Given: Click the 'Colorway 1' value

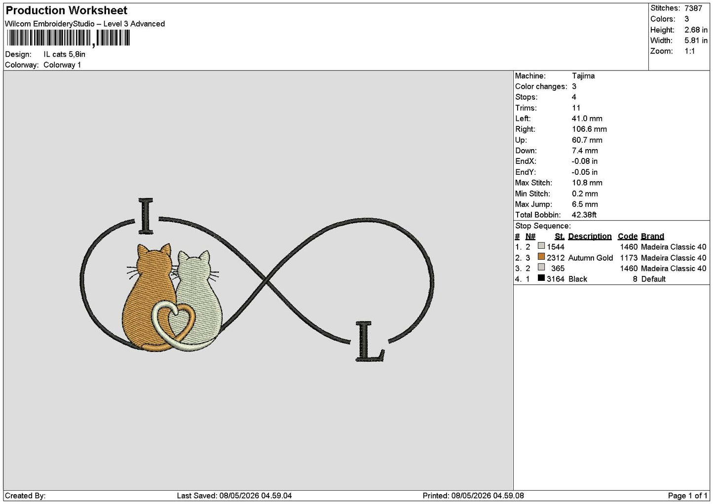Looking at the screenshot, I should (62, 65).
